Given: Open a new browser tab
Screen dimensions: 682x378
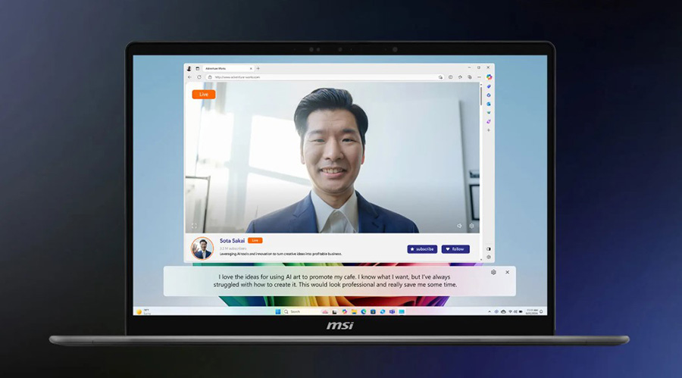Looking at the screenshot, I should click(258, 68).
